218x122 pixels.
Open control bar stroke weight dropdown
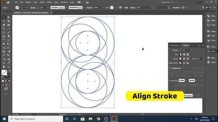48,7
